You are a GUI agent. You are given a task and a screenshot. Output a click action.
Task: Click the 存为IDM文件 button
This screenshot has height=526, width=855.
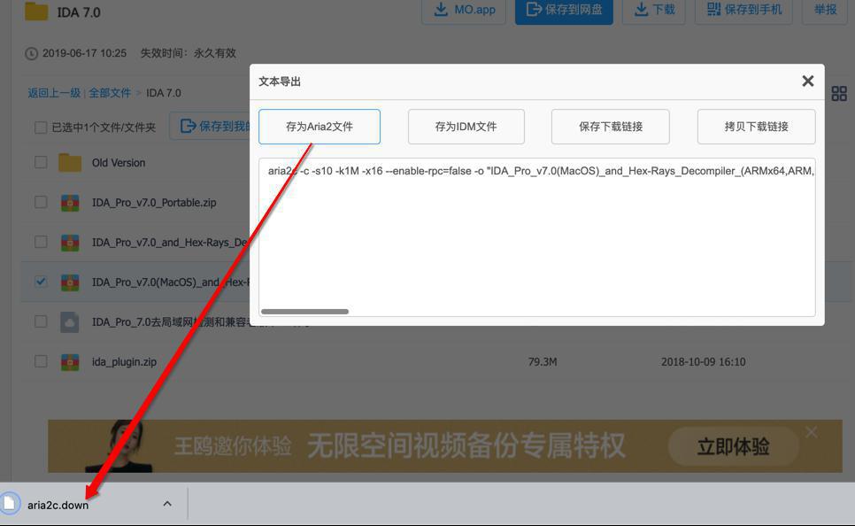click(x=466, y=127)
